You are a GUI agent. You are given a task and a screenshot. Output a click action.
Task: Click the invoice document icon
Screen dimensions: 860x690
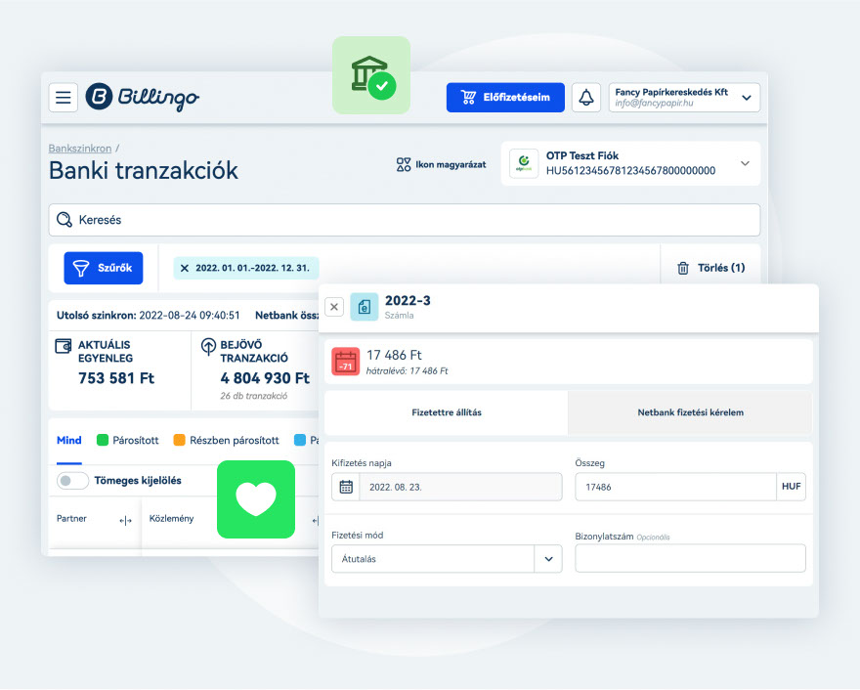point(364,307)
